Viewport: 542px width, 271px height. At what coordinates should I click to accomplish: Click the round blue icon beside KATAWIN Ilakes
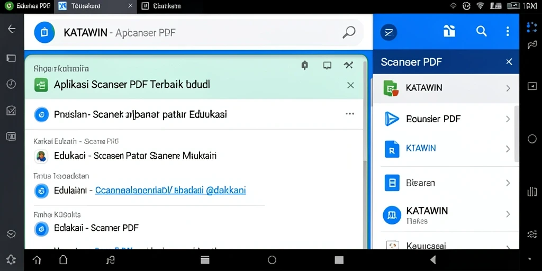[x=392, y=215]
